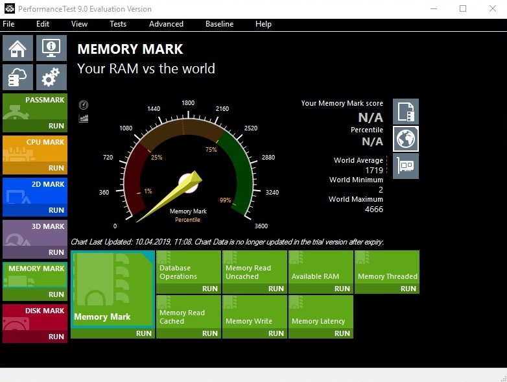Screen dimensions: 507x382
Task: Run the large Memory Mark tile test
Action: click(x=113, y=333)
